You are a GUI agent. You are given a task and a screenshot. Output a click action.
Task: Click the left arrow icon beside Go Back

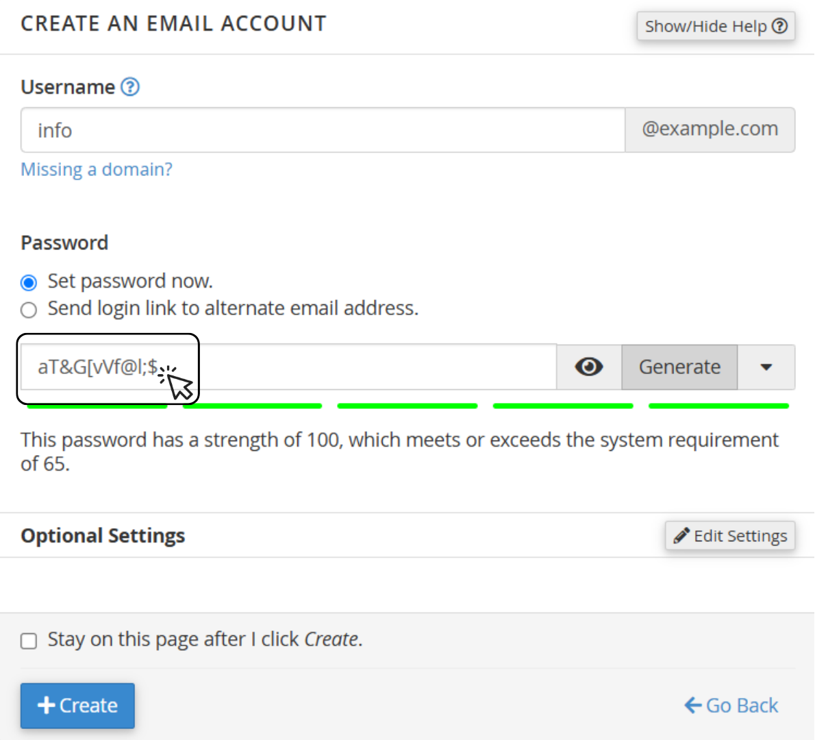tap(693, 705)
